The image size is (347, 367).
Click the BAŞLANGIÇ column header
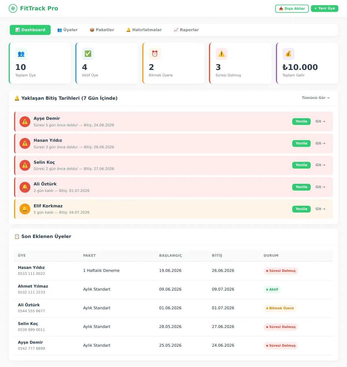pos(171,256)
